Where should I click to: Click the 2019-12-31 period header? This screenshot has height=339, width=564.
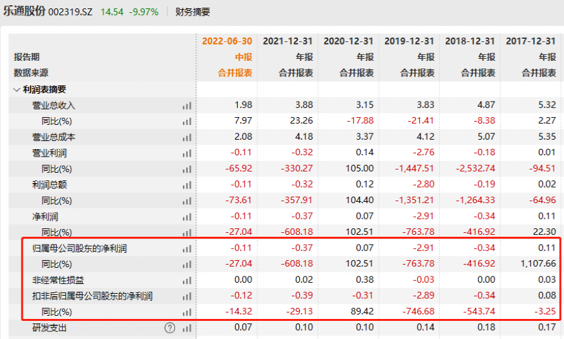coord(409,41)
